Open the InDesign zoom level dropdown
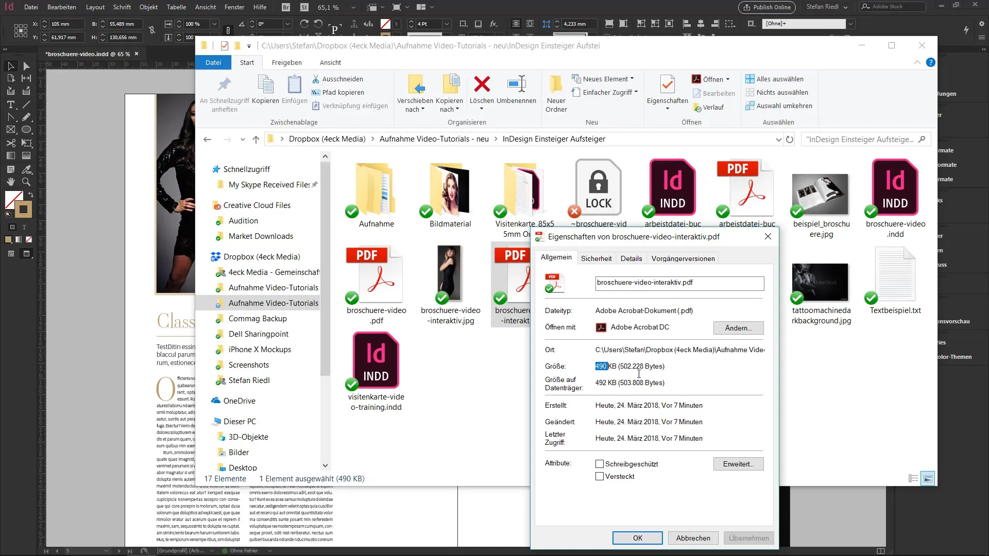989x556 pixels. [353, 7]
